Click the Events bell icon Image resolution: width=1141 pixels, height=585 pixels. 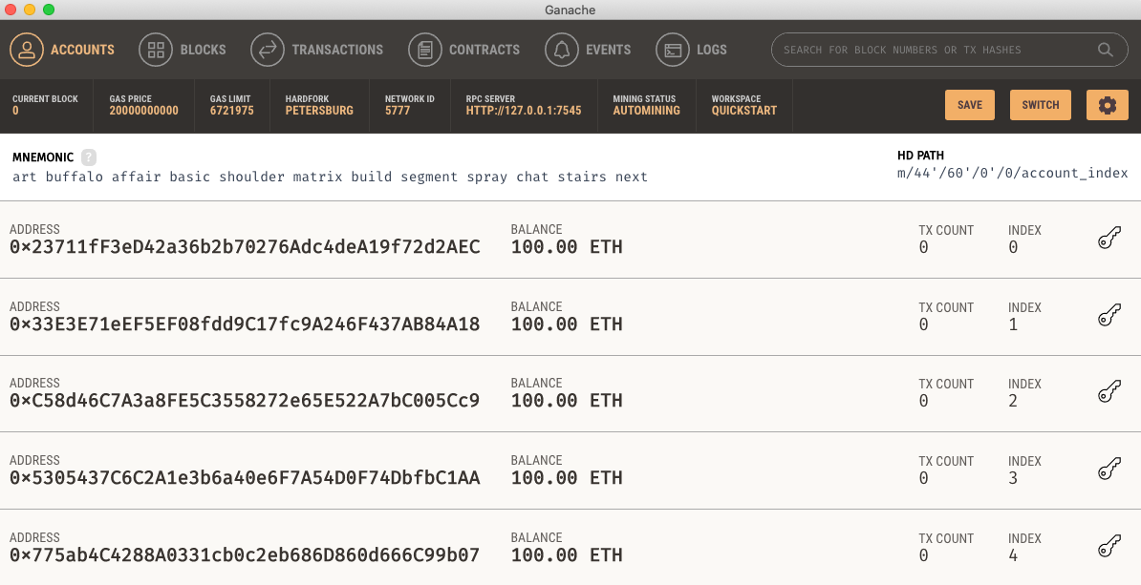(562, 50)
